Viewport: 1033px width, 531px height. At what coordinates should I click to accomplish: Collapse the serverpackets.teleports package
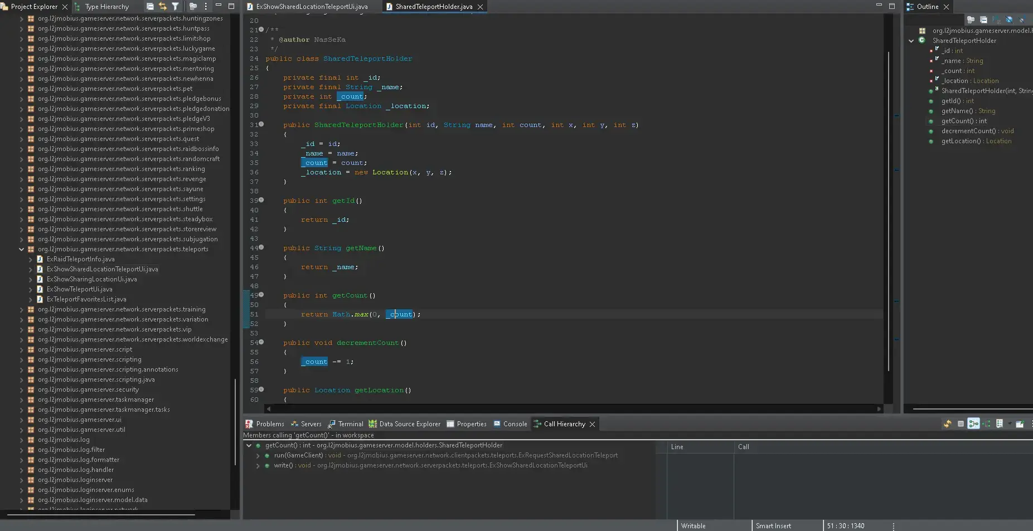[x=21, y=249]
